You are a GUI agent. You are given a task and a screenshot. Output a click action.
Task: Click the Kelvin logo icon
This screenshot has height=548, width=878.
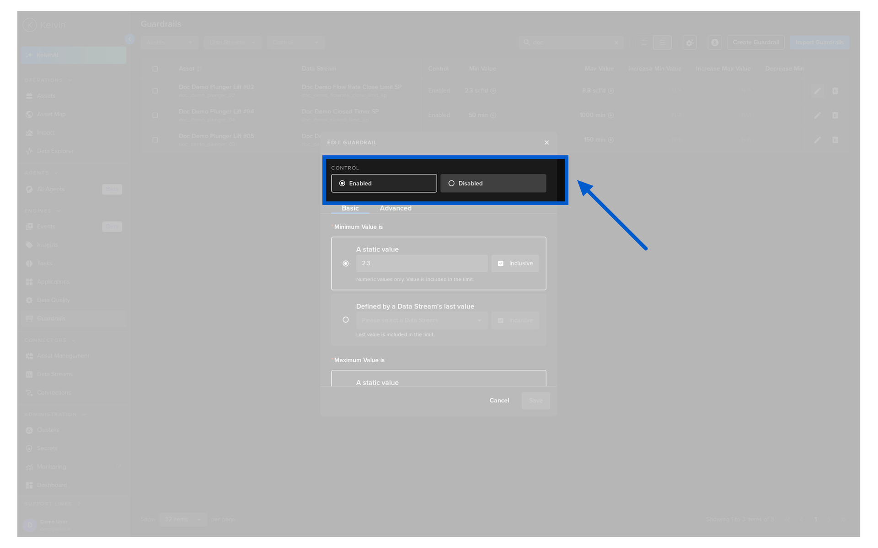(30, 25)
